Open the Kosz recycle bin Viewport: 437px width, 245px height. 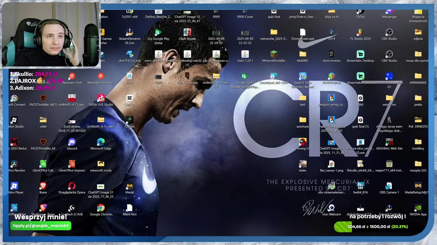coord(129,78)
